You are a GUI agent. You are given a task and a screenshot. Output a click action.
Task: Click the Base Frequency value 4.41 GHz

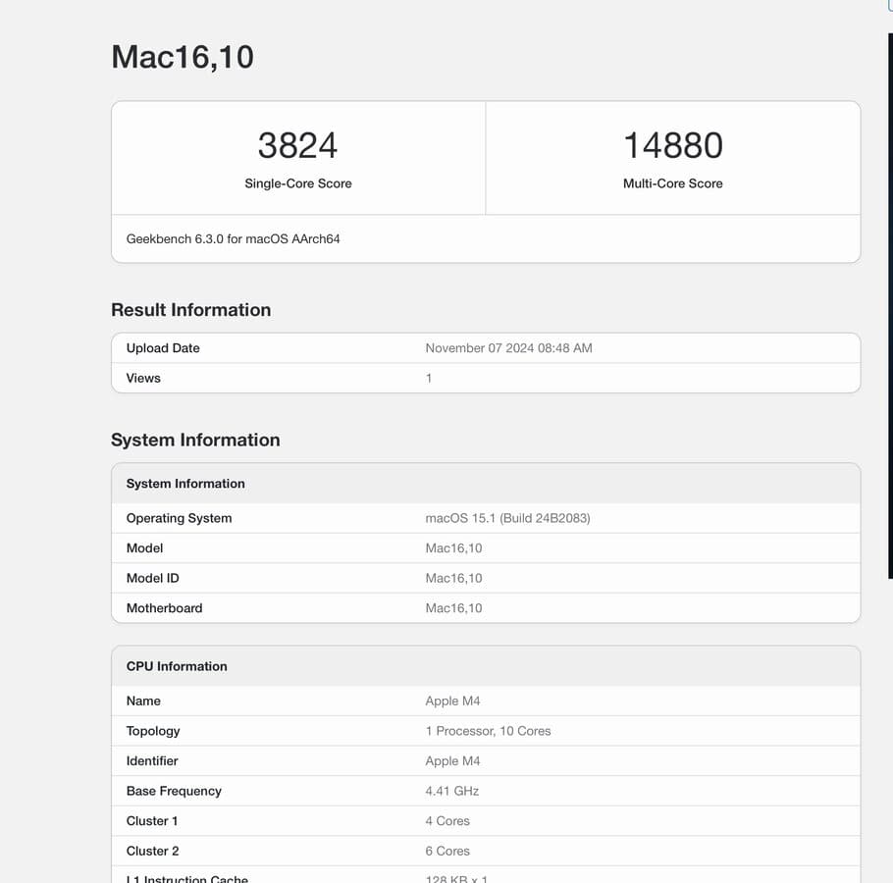tap(451, 791)
